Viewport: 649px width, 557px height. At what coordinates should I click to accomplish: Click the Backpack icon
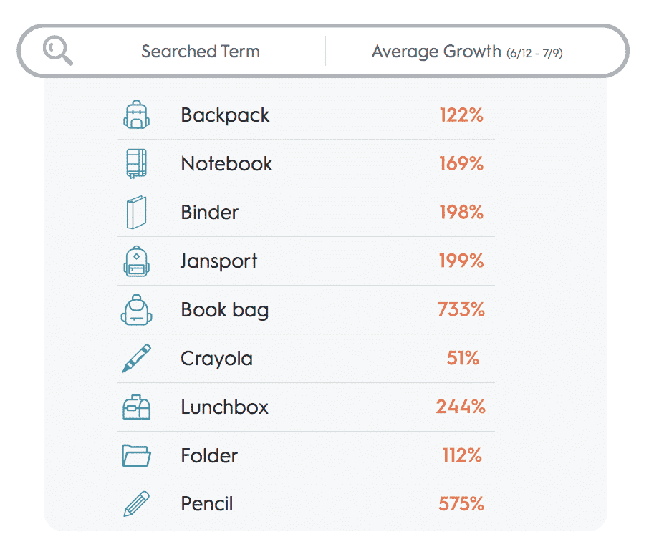(x=137, y=115)
